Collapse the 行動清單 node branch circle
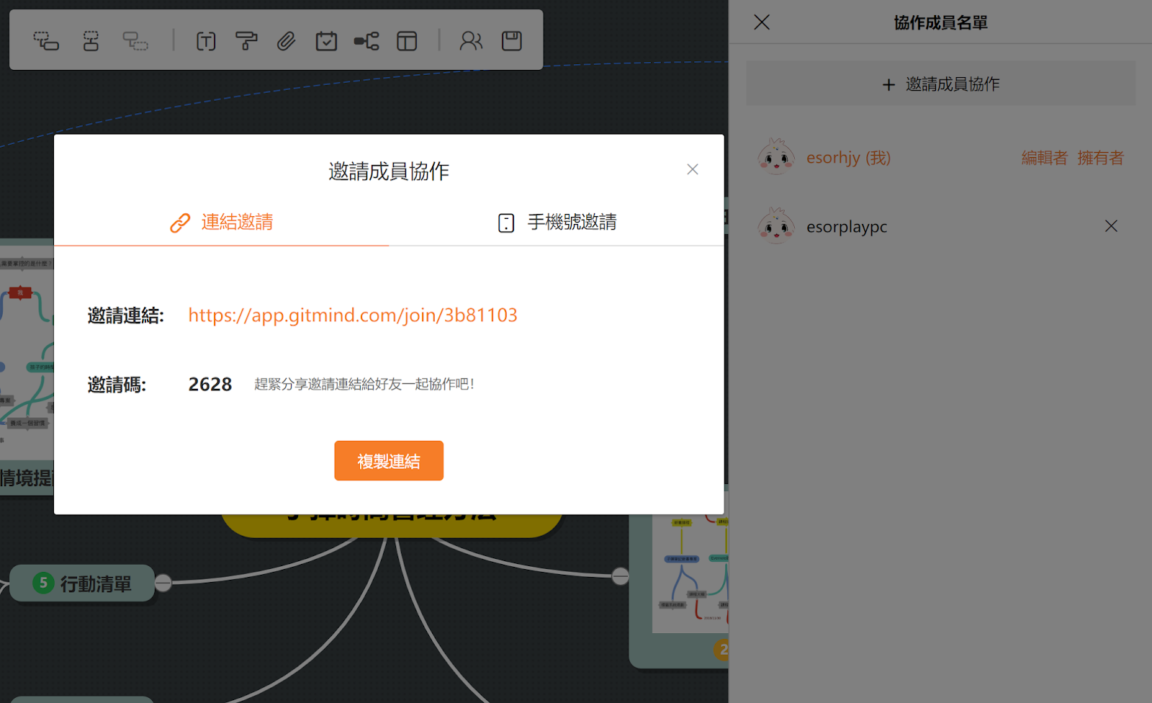The width and height of the screenshot is (1152, 703). (163, 583)
